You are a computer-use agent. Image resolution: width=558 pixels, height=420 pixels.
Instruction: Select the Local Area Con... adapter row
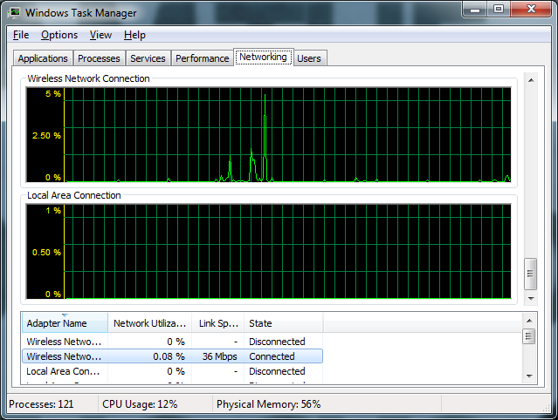(x=172, y=371)
